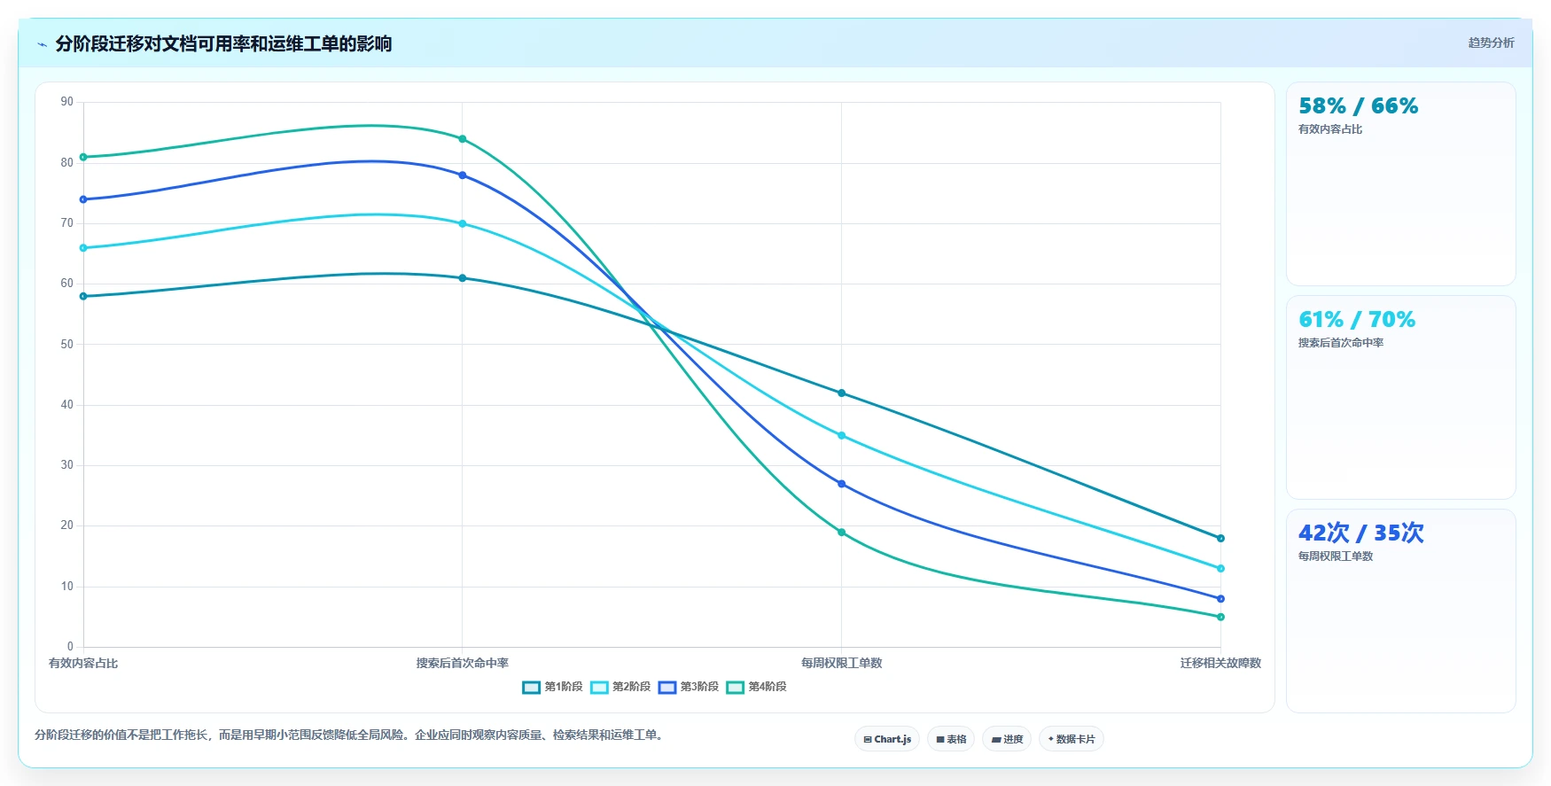Image resolution: width=1551 pixels, height=786 pixels.
Task: Click the 第3阶段 legend label text
Action: point(699,687)
